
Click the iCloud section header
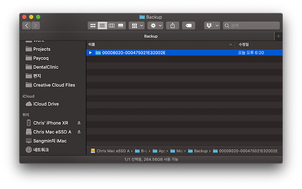(29, 96)
